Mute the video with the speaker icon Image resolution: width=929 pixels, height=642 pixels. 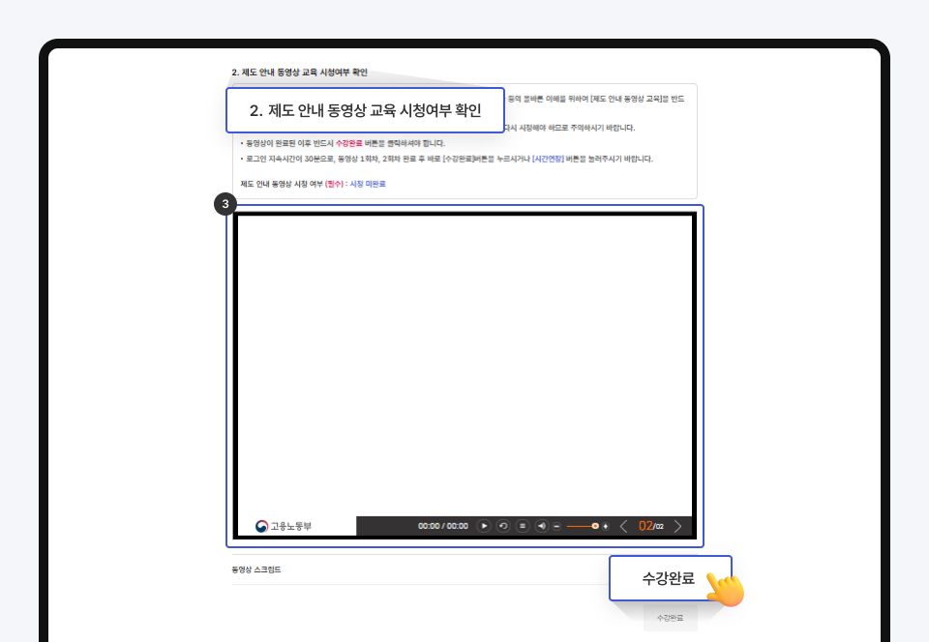[542, 526]
